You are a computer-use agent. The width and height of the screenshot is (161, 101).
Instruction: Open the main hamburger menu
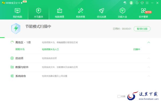[x=147, y=3]
